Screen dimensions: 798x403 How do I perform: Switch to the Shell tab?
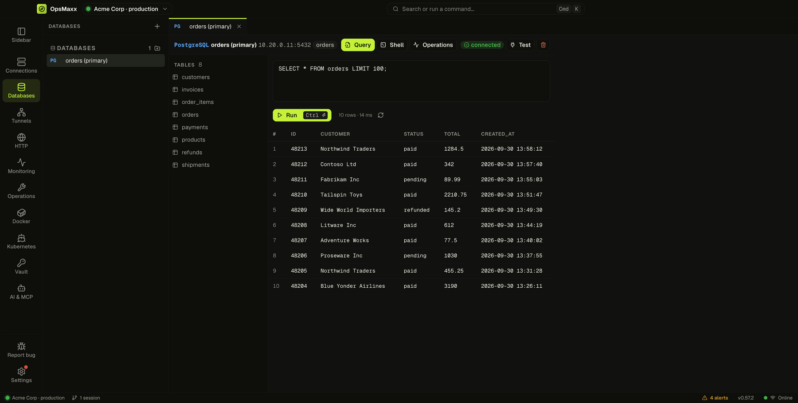tap(392, 45)
